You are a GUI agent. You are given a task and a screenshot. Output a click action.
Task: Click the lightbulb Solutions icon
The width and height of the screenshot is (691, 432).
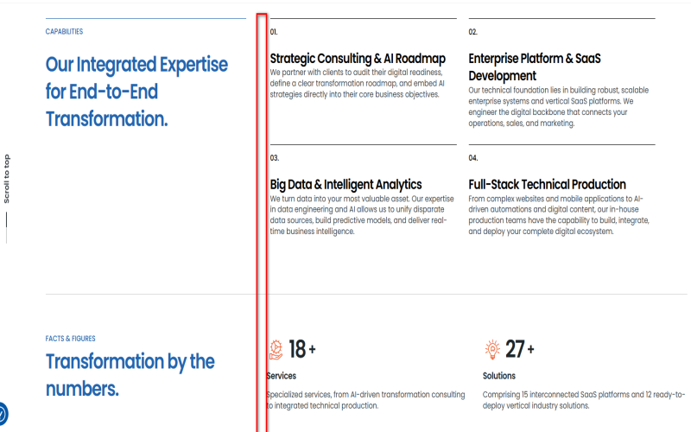coord(492,349)
